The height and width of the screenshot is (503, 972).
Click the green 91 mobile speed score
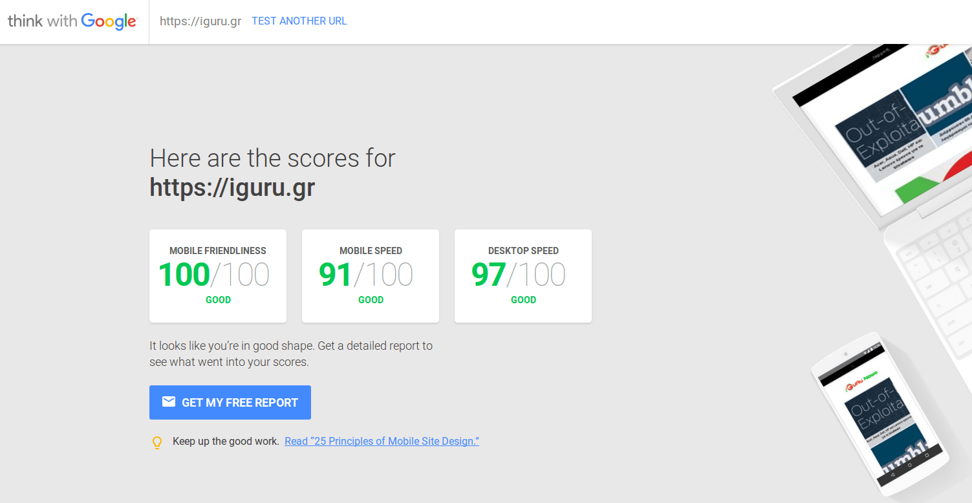(x=335, y=275)
